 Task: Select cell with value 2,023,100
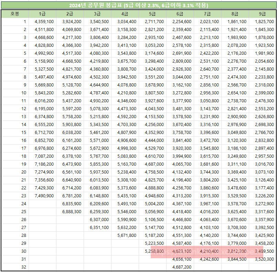pos(207,22)
